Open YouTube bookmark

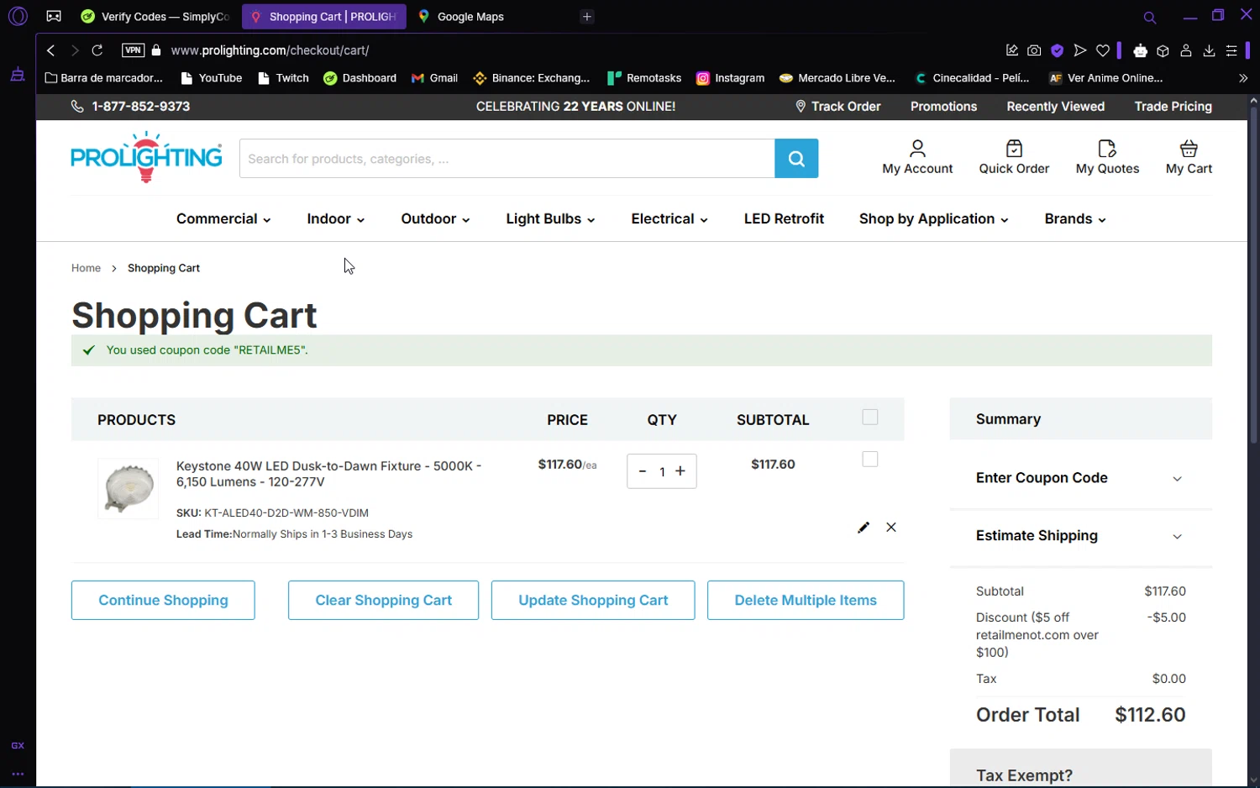(x=212, y=78)
